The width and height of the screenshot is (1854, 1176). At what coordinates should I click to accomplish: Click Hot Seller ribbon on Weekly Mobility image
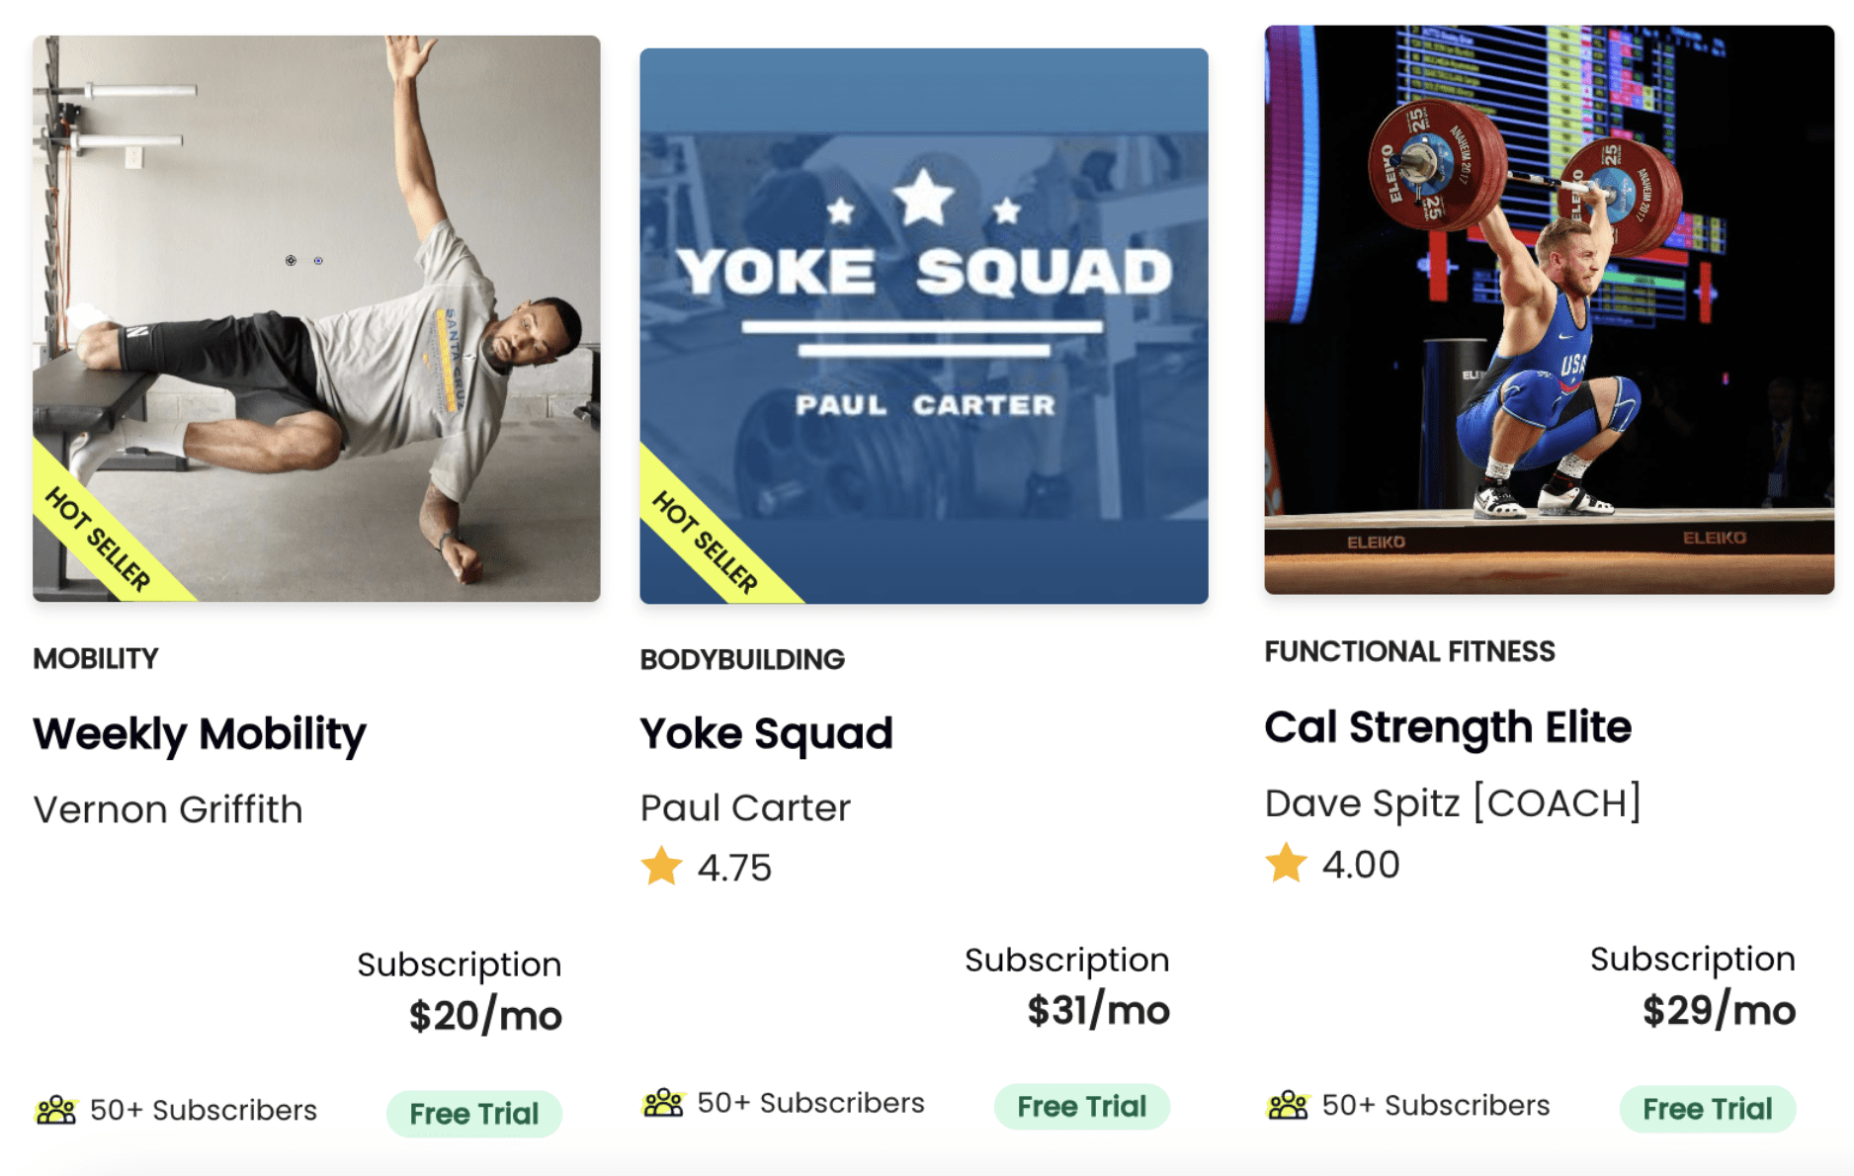point(99,540)
